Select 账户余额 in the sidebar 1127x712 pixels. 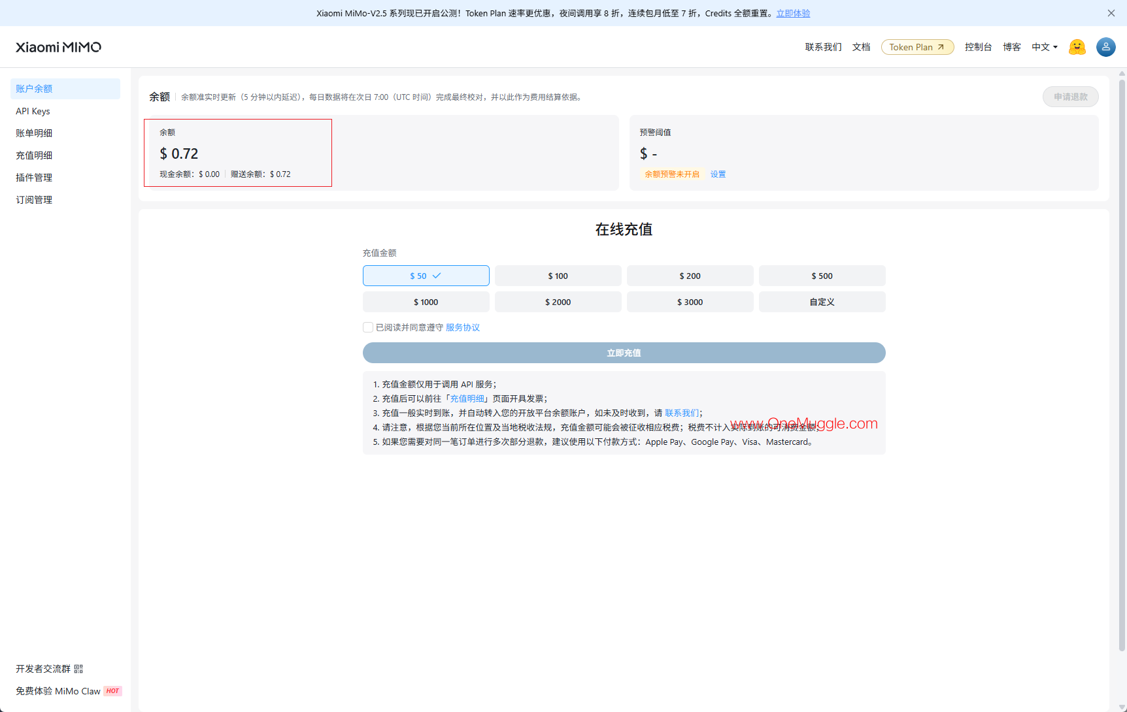tap(65, 89)
